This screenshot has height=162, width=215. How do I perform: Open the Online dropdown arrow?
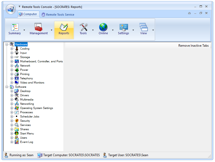coord(113,30)
